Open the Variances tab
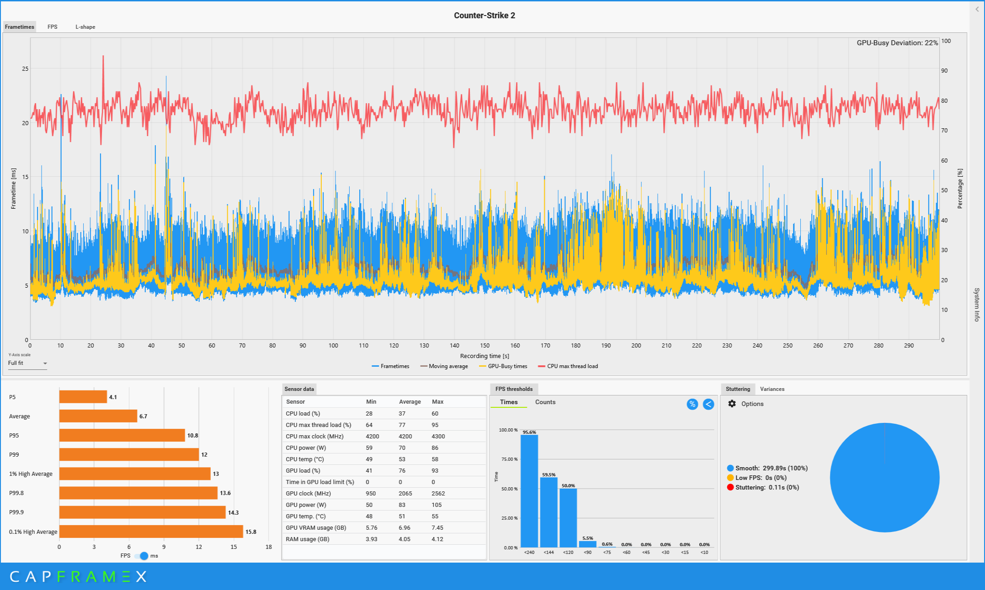Viewport: 985px width, 590px height. click(772, 389)
